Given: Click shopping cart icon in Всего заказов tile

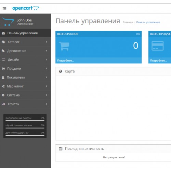Looking at the screenshot, I should click(64, 46).
